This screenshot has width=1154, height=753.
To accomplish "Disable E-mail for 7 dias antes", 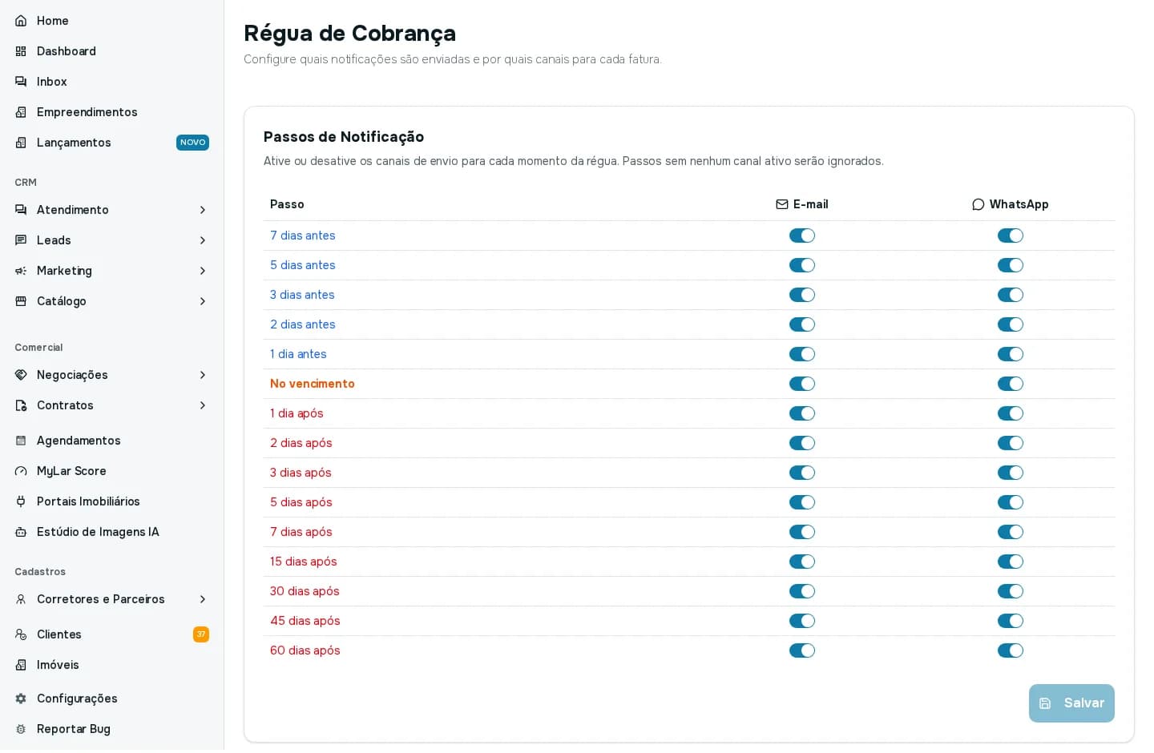I will [x=802, y=236].
